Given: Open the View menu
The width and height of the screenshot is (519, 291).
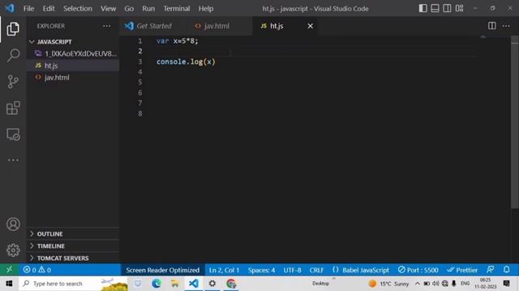Looking at the screenshot, I should point(108,9).
